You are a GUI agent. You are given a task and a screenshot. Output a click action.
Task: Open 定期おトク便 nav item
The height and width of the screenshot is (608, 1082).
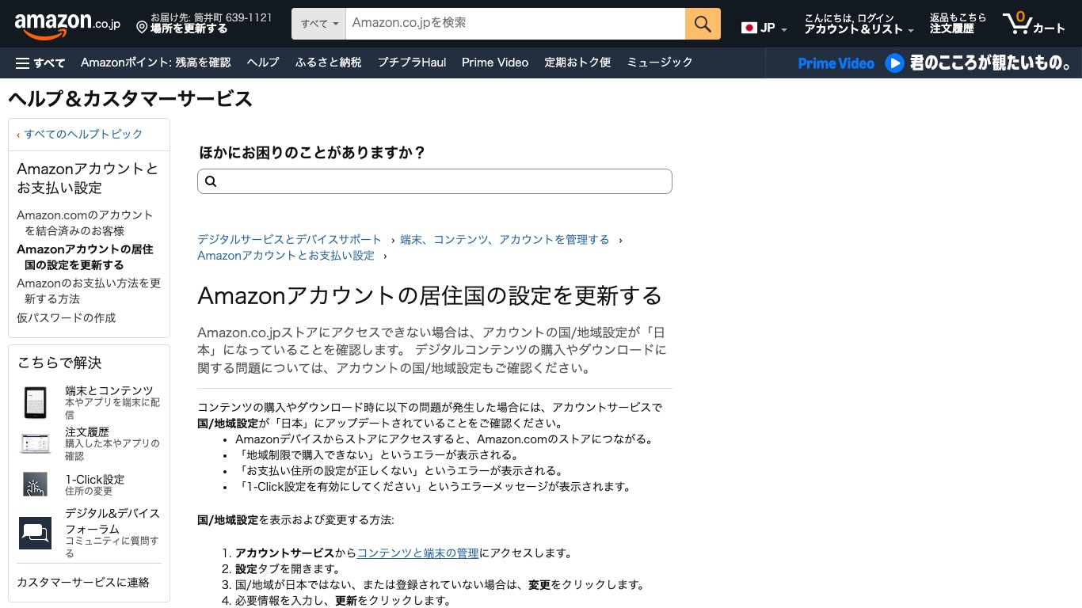click(x=577, y=63)
